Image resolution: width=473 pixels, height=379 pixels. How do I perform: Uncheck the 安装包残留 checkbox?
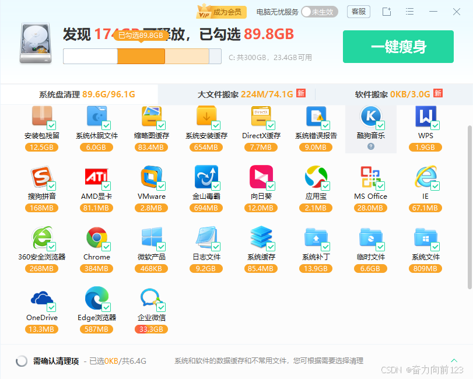(x=51, y=125)
